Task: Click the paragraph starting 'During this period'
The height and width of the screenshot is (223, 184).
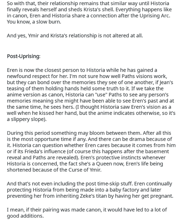Action: pyautogui.click(x=91, y=151)
